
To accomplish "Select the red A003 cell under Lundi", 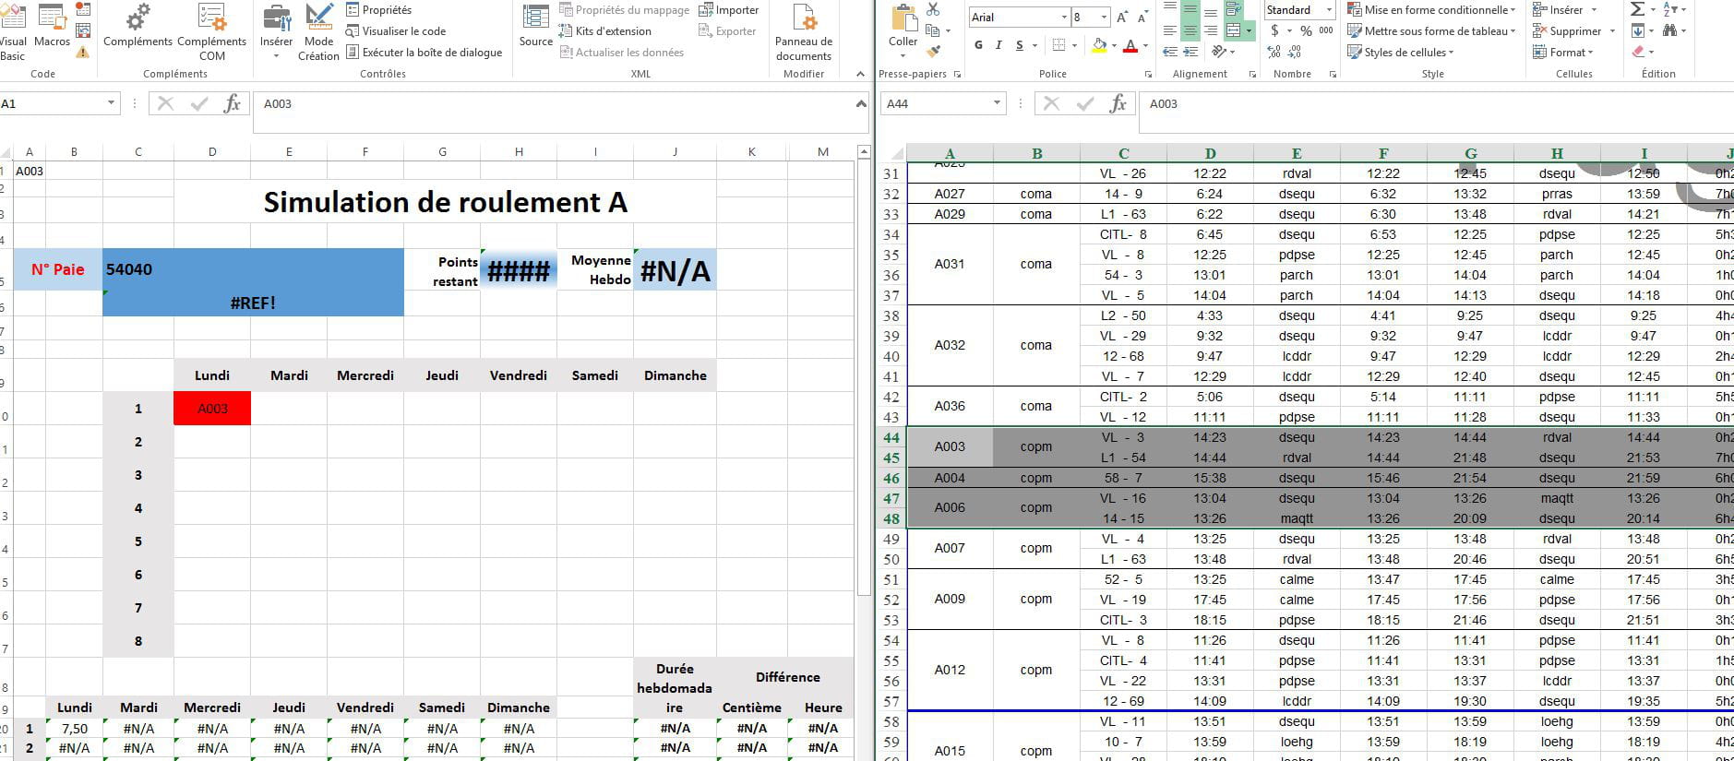I will coord(212,409).
